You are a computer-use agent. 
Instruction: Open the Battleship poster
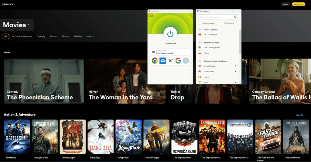pos(17,137)
